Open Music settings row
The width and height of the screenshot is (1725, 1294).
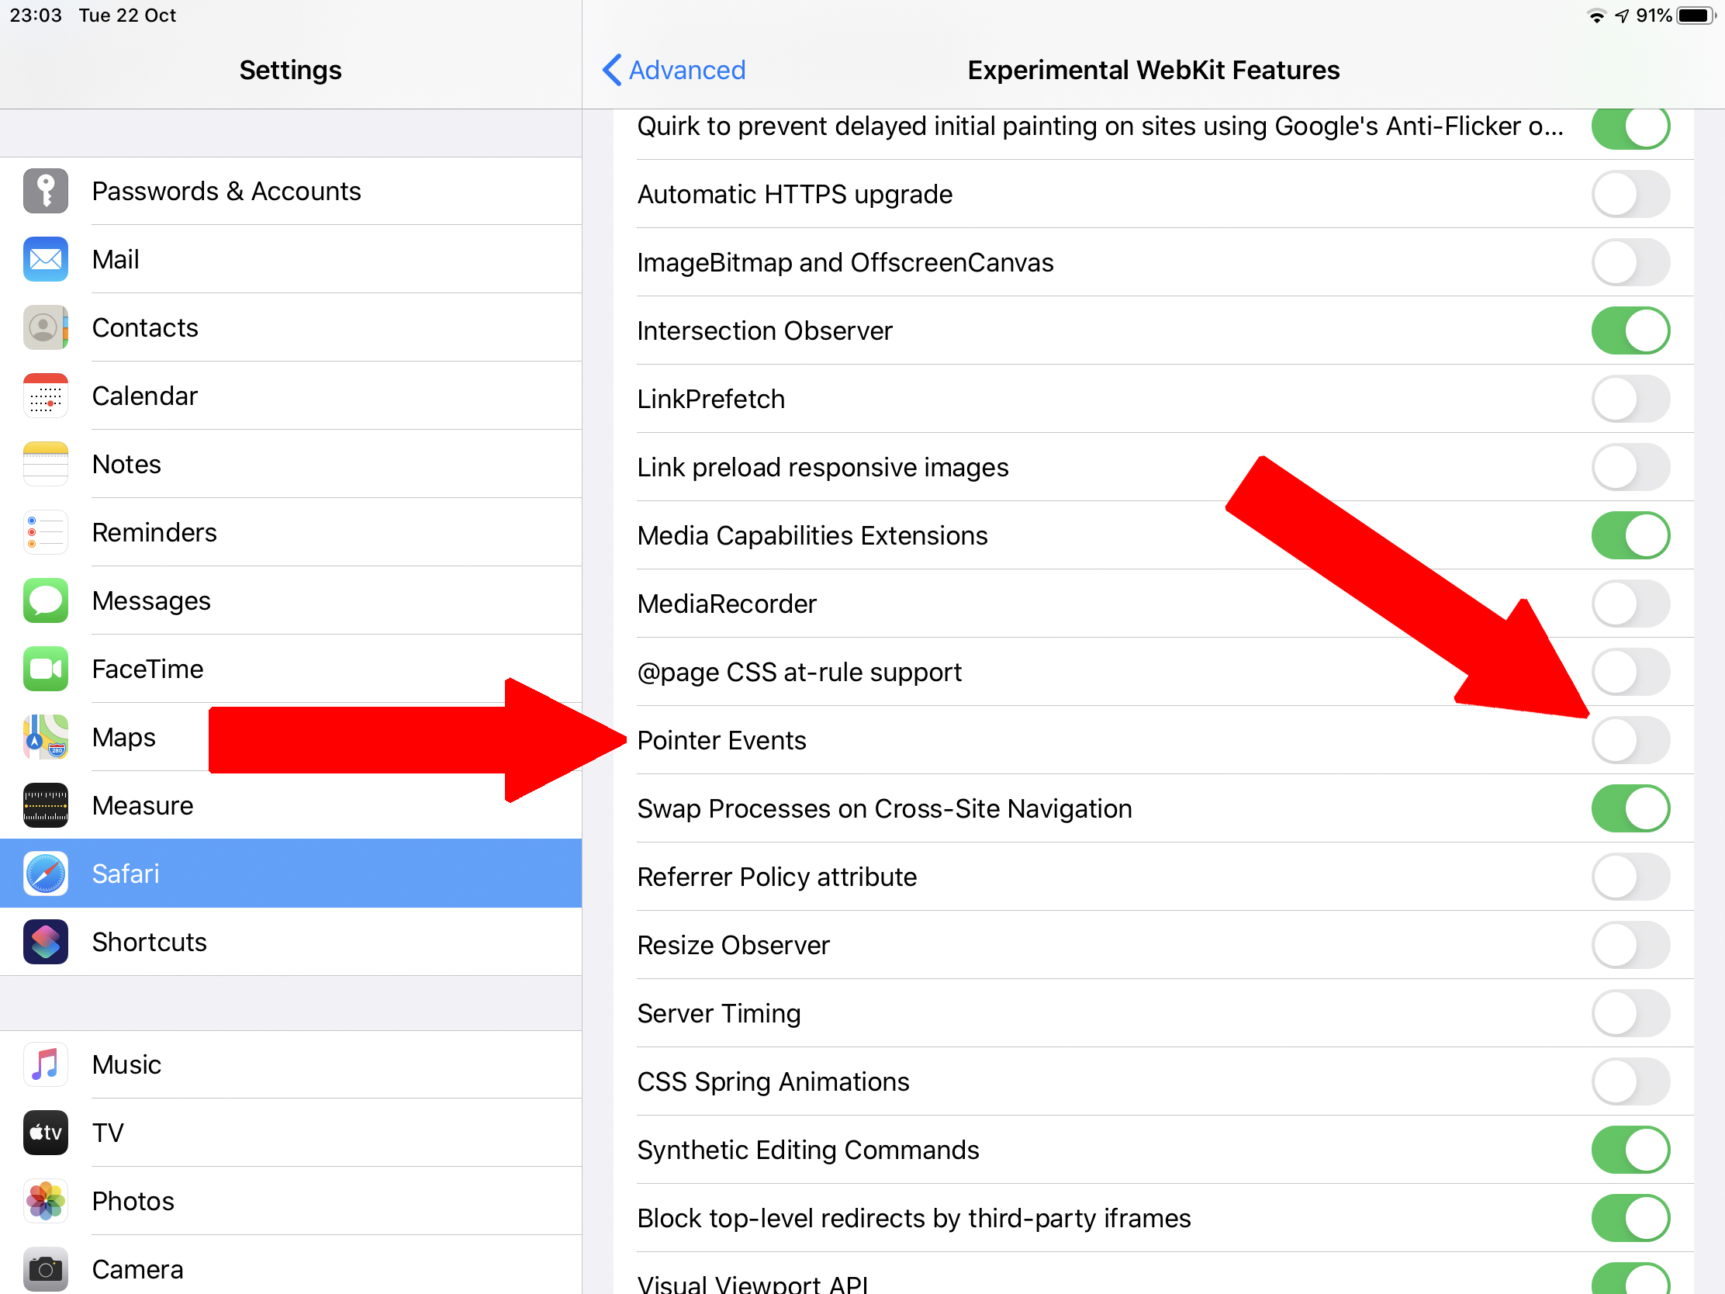(x=126, y=1064)
